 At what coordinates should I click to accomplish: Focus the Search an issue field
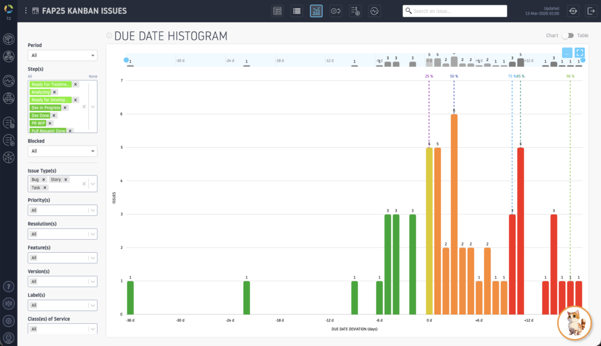coord(455,11)
